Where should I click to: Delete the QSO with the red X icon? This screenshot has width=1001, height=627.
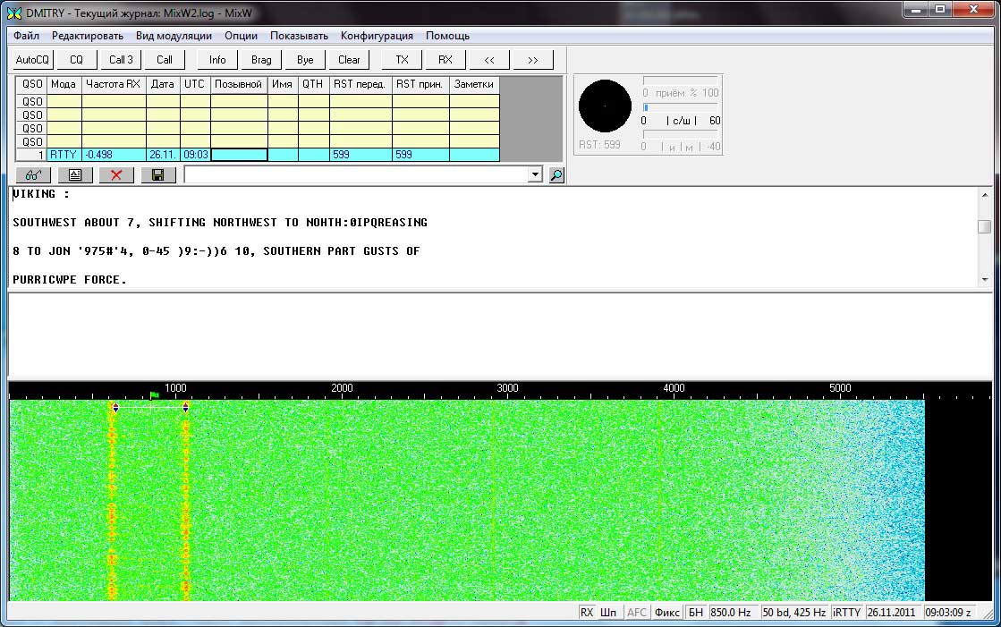click(x=116, y=175)
